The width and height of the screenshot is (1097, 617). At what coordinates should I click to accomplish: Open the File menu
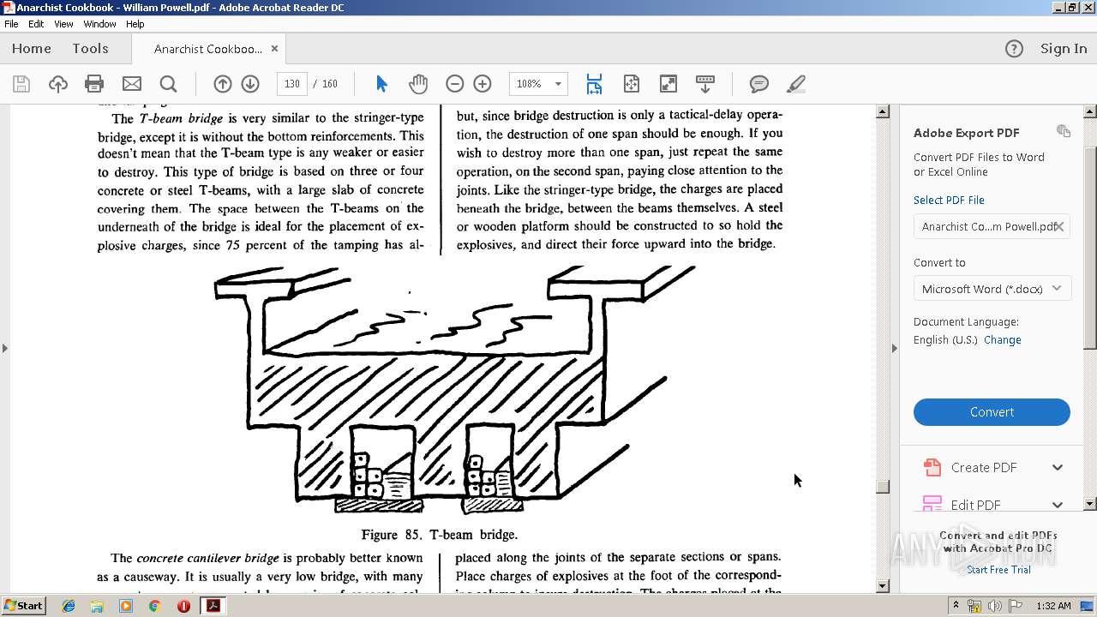tap(11, 24)
